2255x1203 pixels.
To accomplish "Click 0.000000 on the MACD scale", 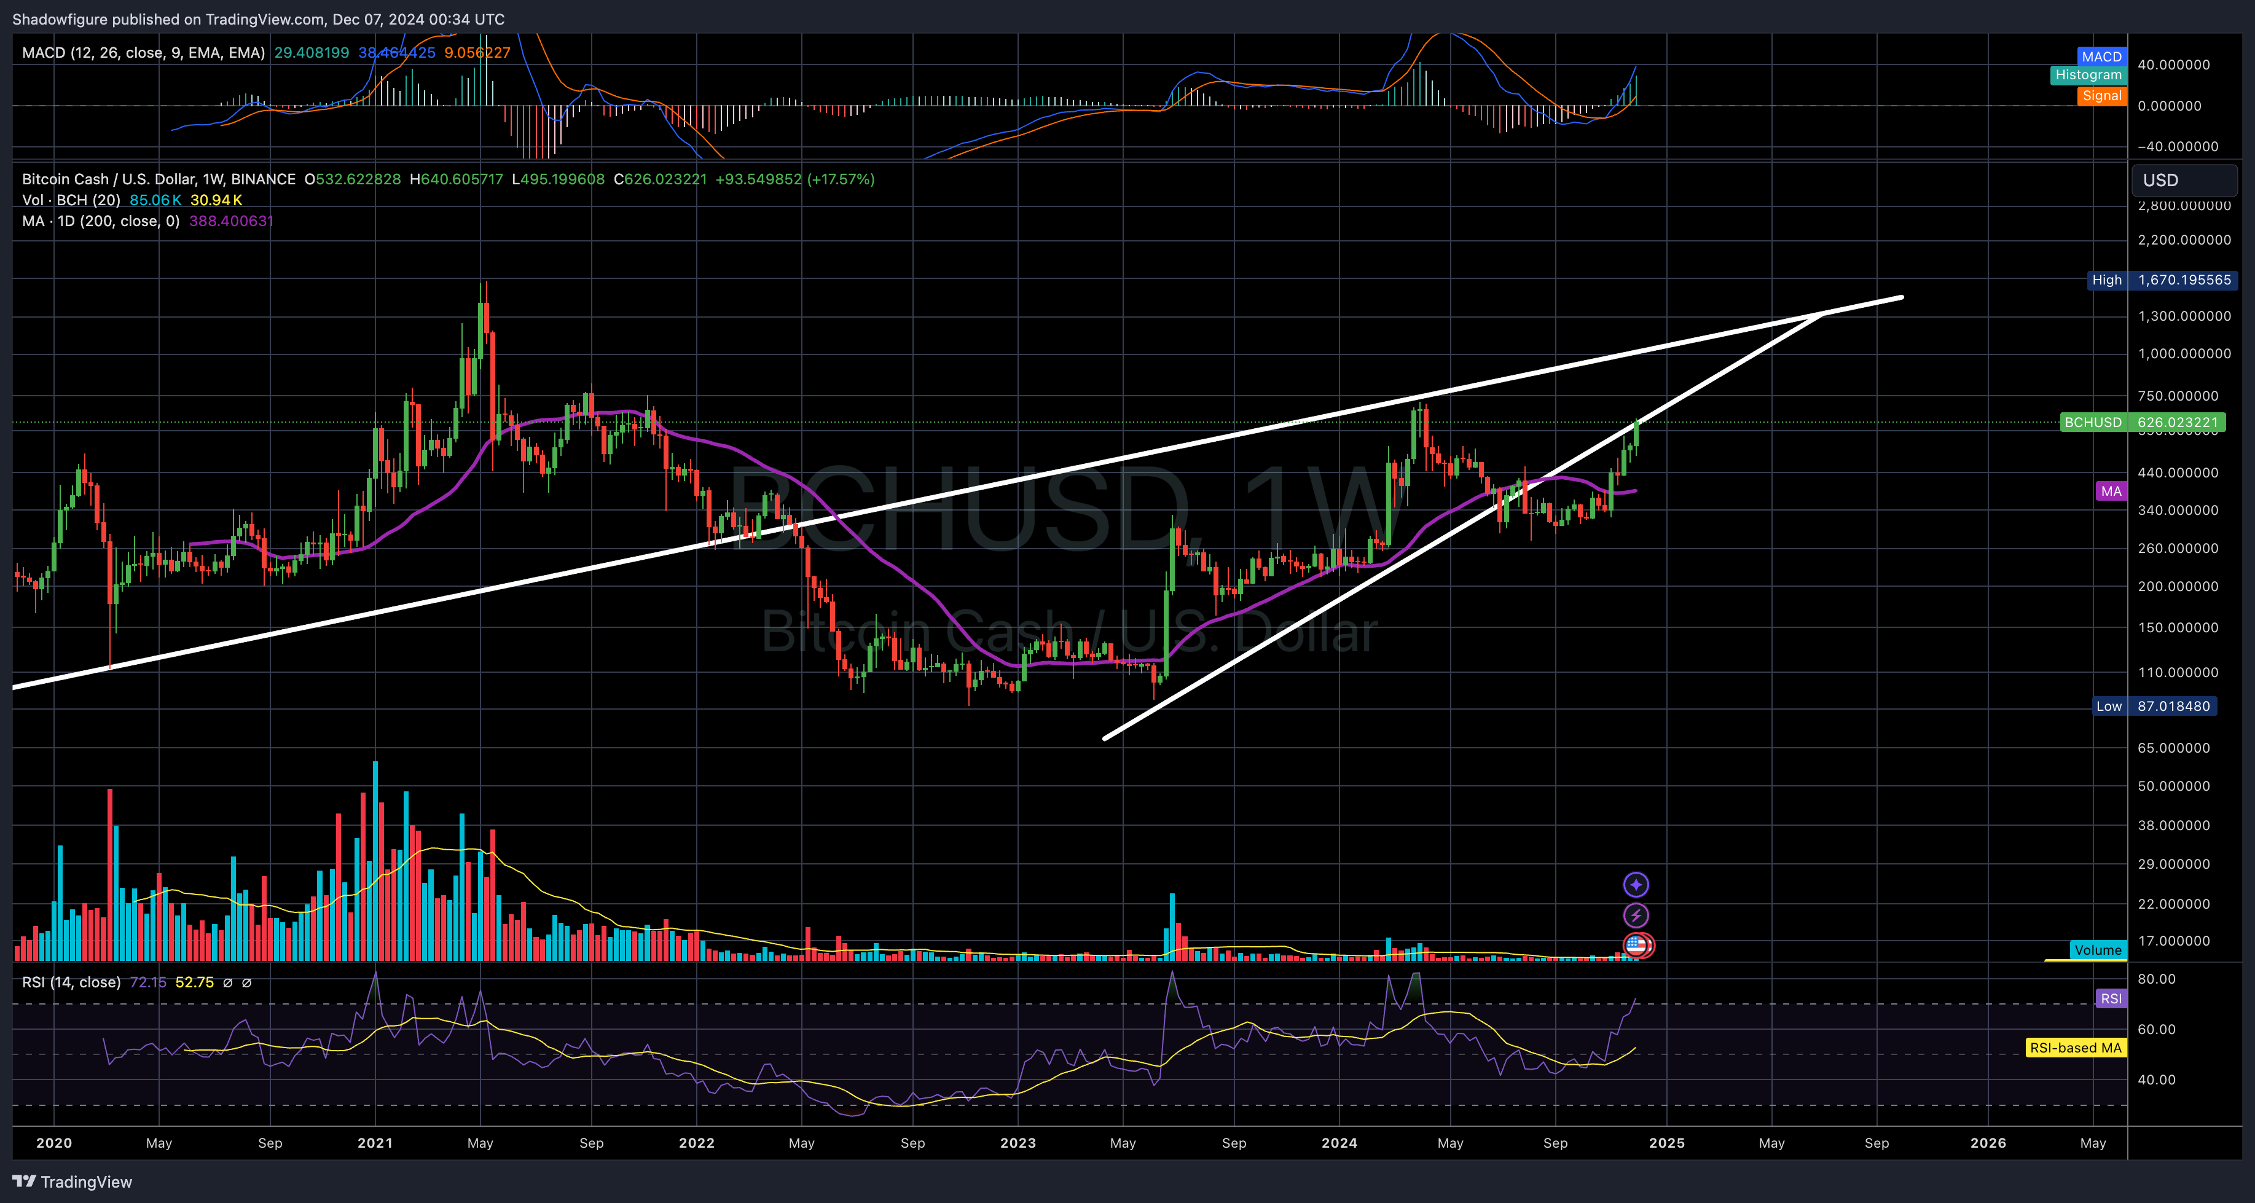I will (x=2169, y=106).
